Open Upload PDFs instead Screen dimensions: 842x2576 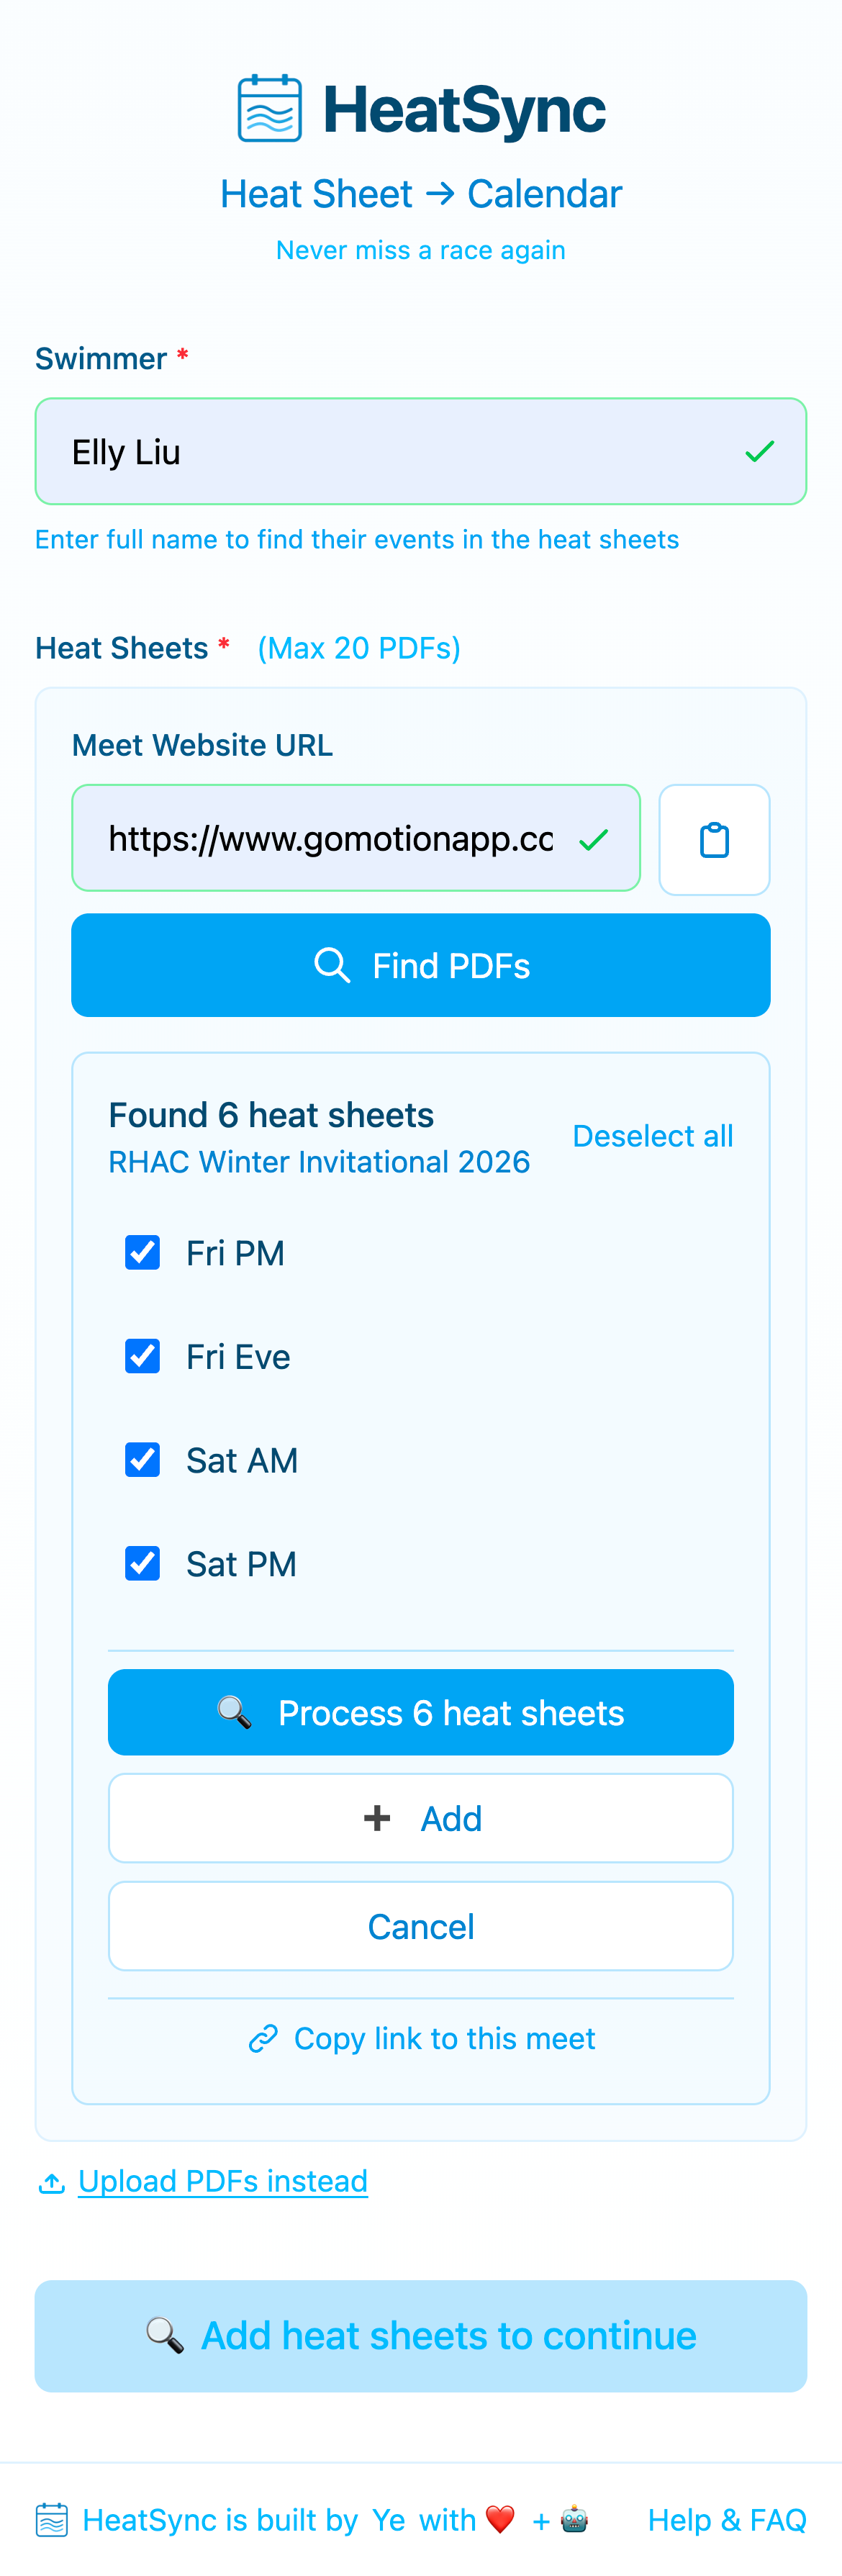[x=222, y=2181]
